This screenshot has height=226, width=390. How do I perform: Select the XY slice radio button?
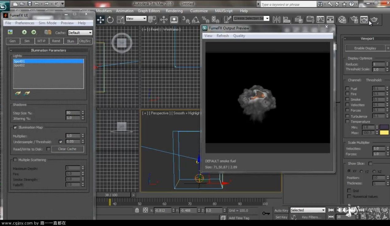pyautogui.click(x=349, y=171)
